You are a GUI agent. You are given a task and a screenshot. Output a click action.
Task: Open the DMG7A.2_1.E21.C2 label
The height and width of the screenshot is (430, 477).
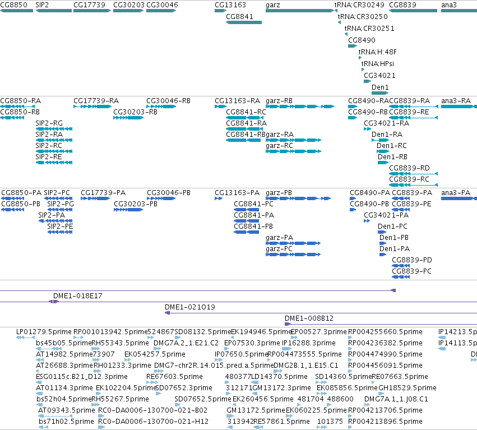click(x=186, y=343)
